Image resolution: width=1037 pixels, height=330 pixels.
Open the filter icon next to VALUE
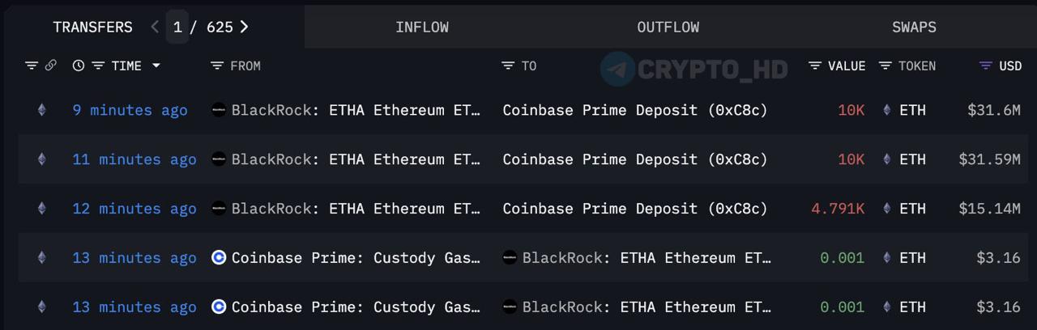(x=815, y=66)
